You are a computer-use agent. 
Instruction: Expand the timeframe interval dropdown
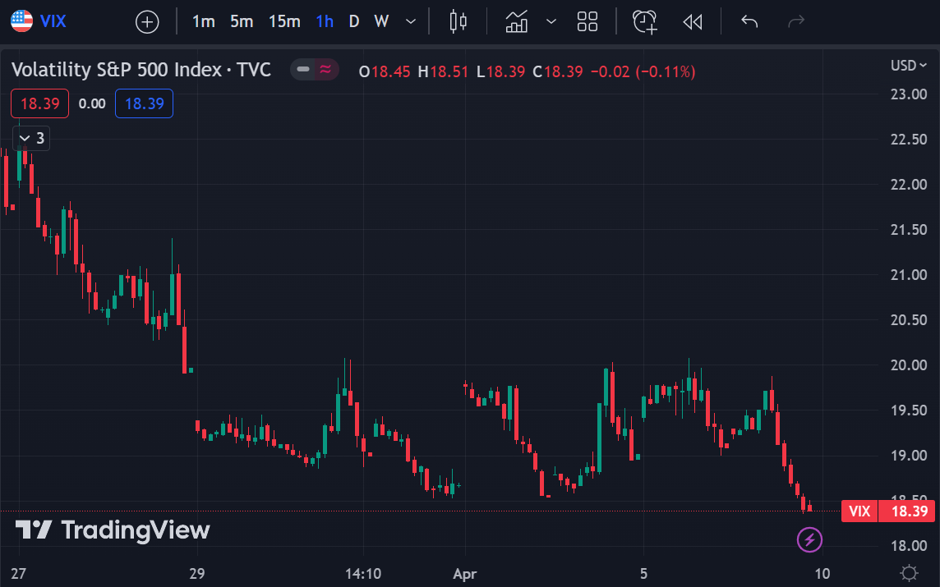click(411, 21)
